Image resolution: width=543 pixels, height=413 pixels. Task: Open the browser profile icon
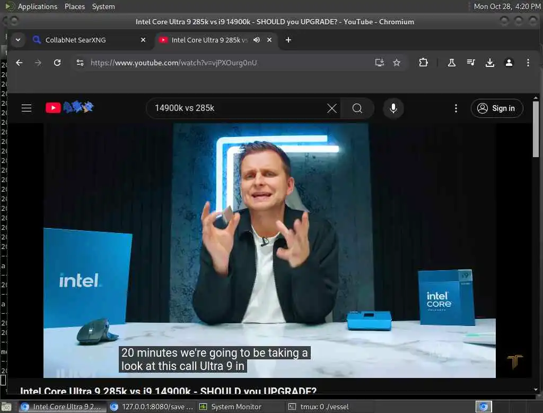[509, 63]
